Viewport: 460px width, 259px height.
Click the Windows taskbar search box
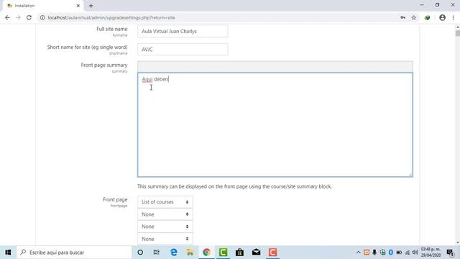click(x=74, y=253)
